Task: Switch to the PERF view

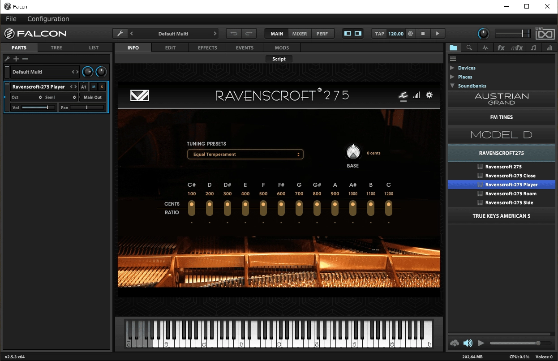Action: pyautogui.click(x=322, y=34)
